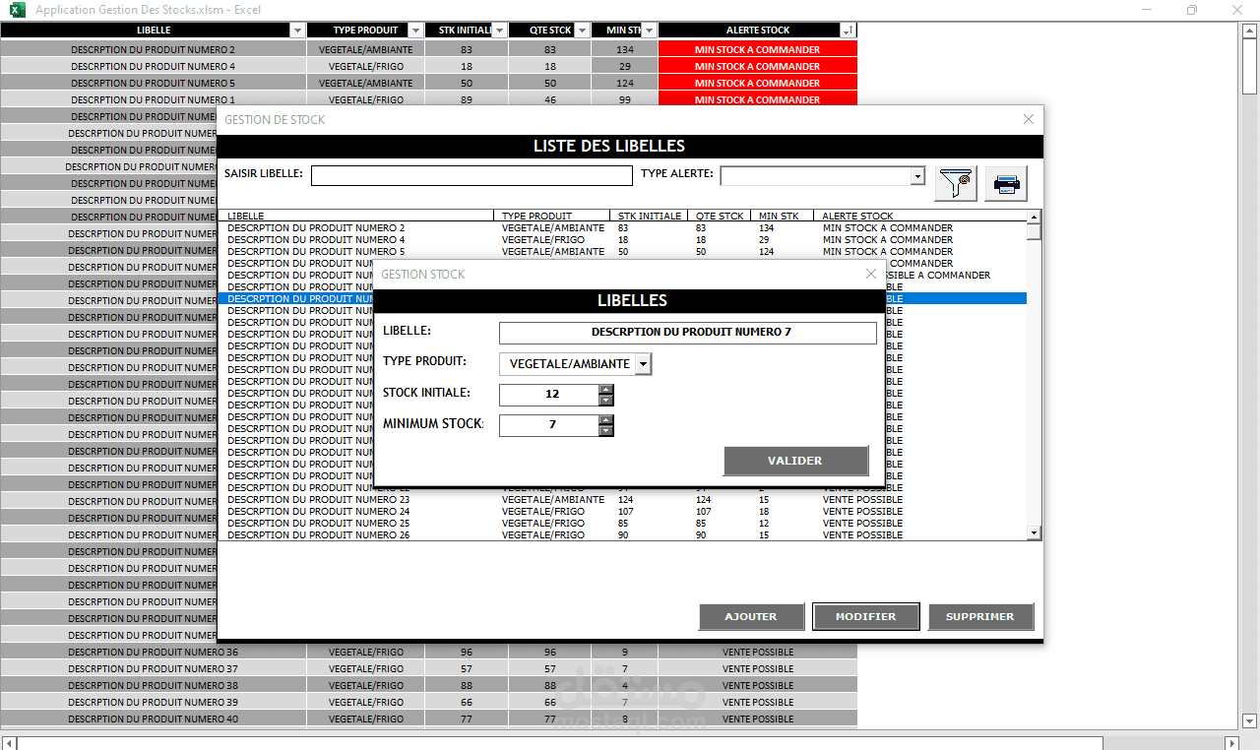Viewport: 1260px width, 750px height.
Task: Select list row DESCRPTION DU PRODUIT NUMERO 4
Action: 622,239
